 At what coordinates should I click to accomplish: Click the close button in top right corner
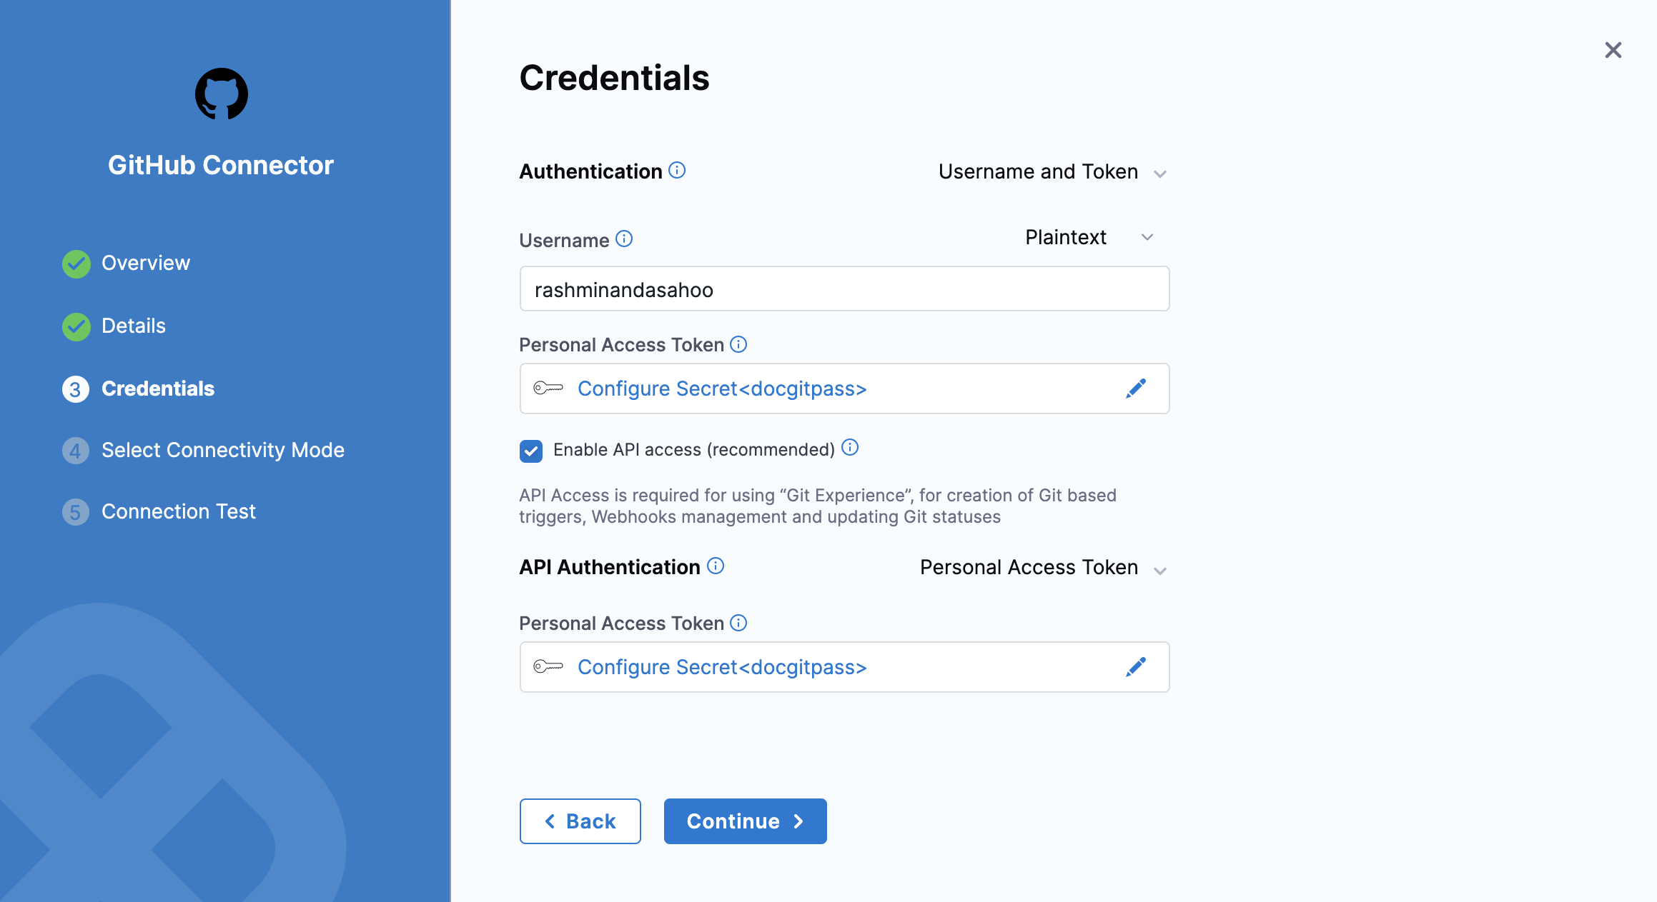coord(1613,50)
